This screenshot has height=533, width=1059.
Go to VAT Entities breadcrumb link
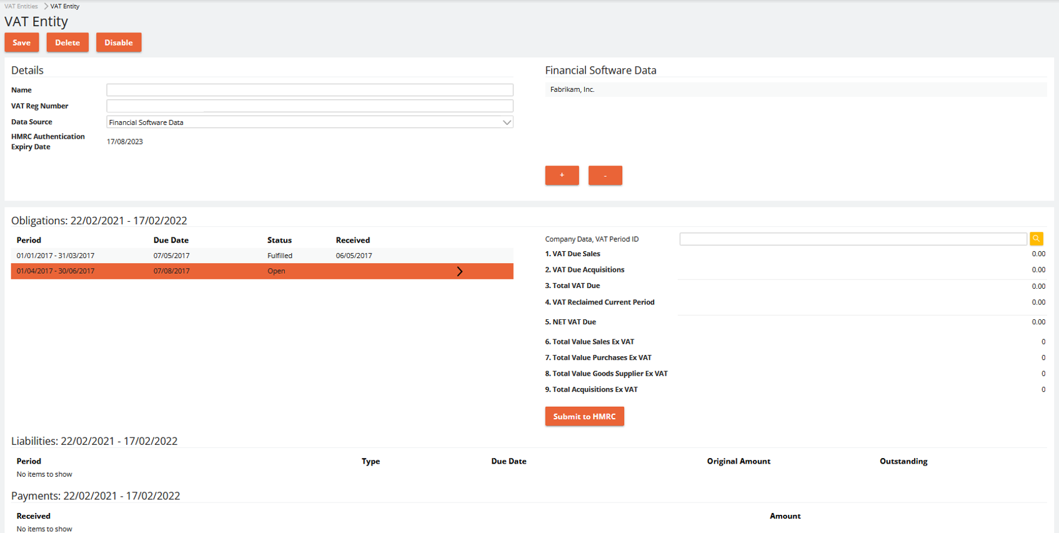21,6
